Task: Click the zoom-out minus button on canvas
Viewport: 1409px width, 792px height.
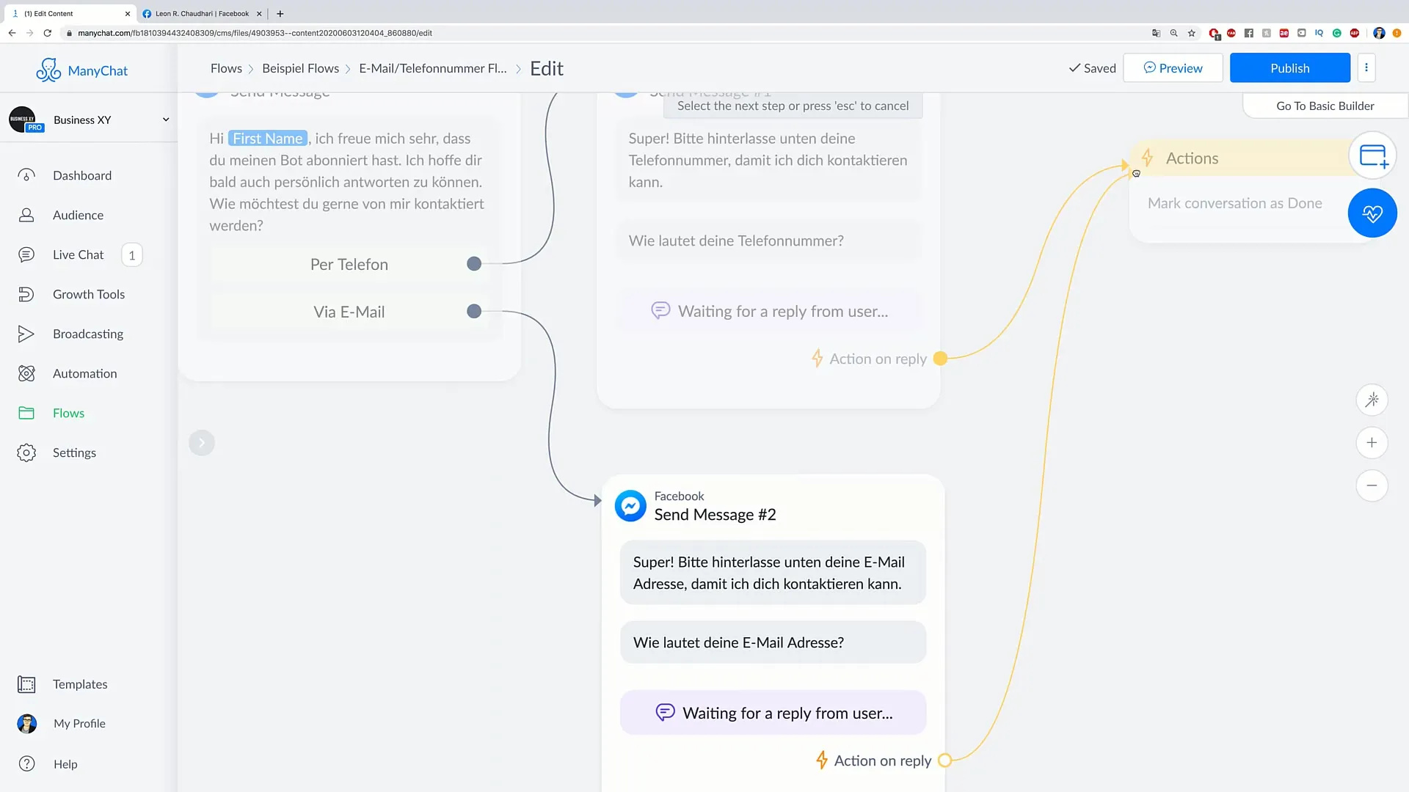Action: [1373, 485]
